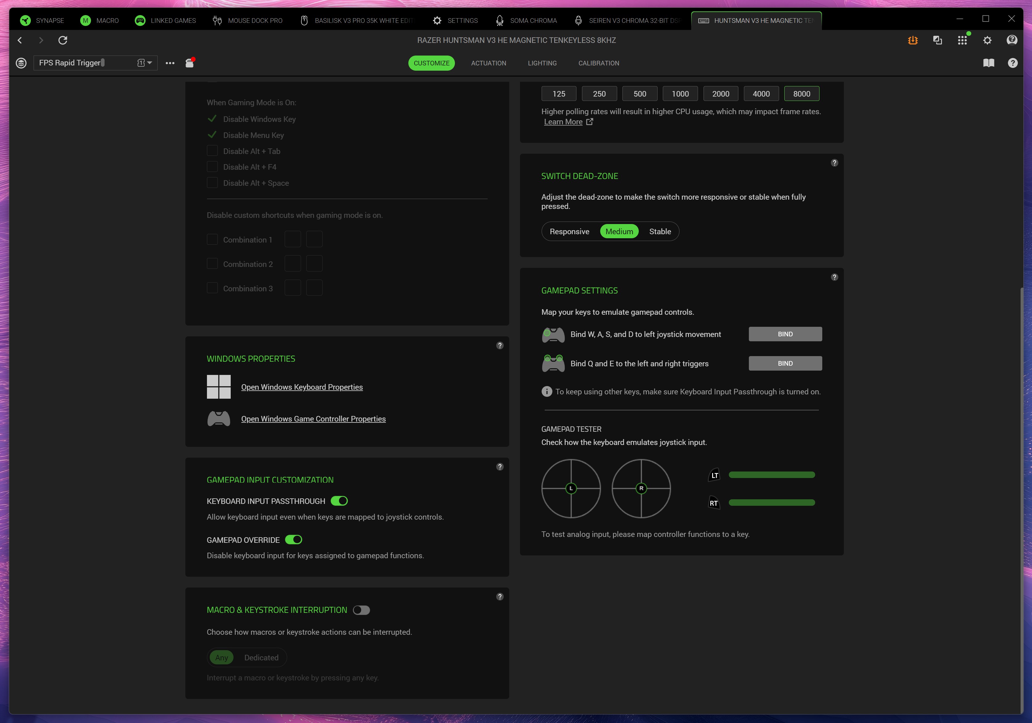Go to the Lighting section
Screen dimensions: 1032x723
pos(542,63)
